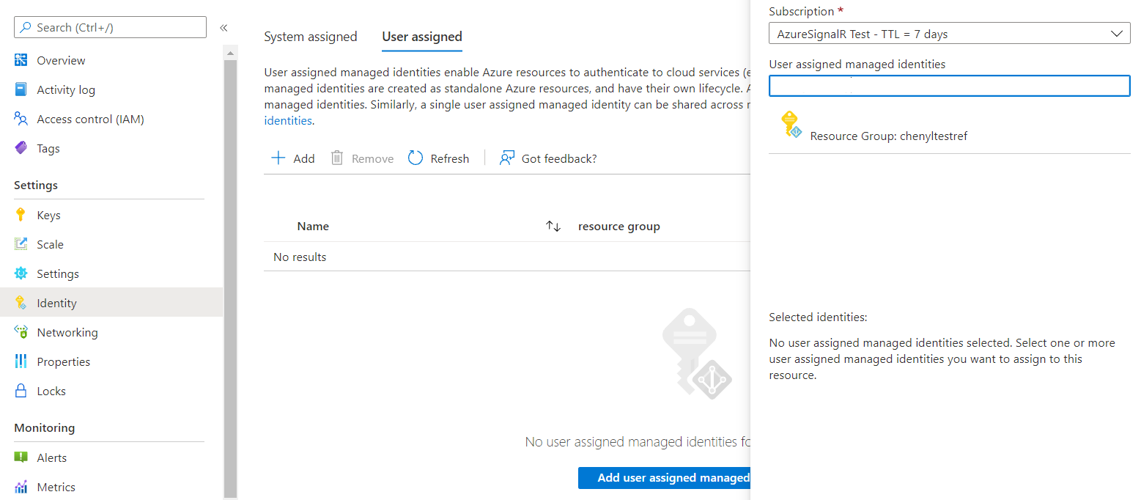Screen dimensions: 1141x500
Task: Select the Identity sidebar item
Action: (56, 302)
